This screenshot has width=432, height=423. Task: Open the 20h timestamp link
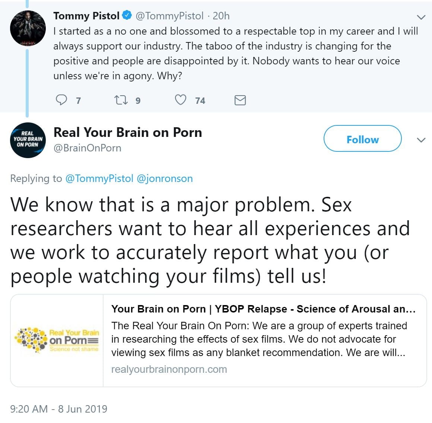coord(221,16)
